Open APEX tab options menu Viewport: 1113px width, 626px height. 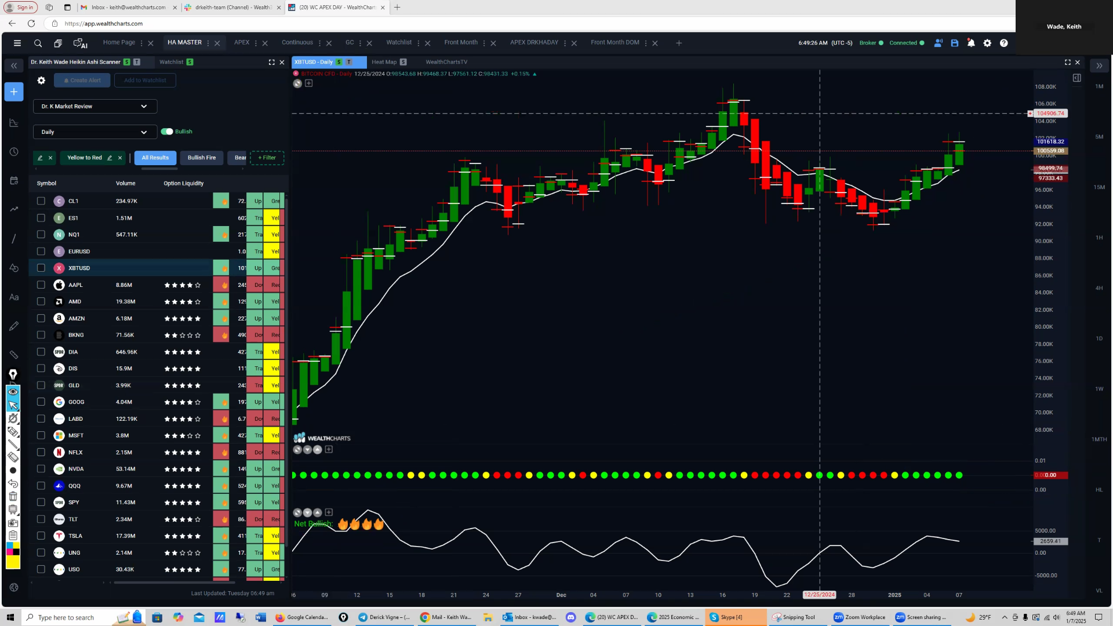(x=256, y=43)
